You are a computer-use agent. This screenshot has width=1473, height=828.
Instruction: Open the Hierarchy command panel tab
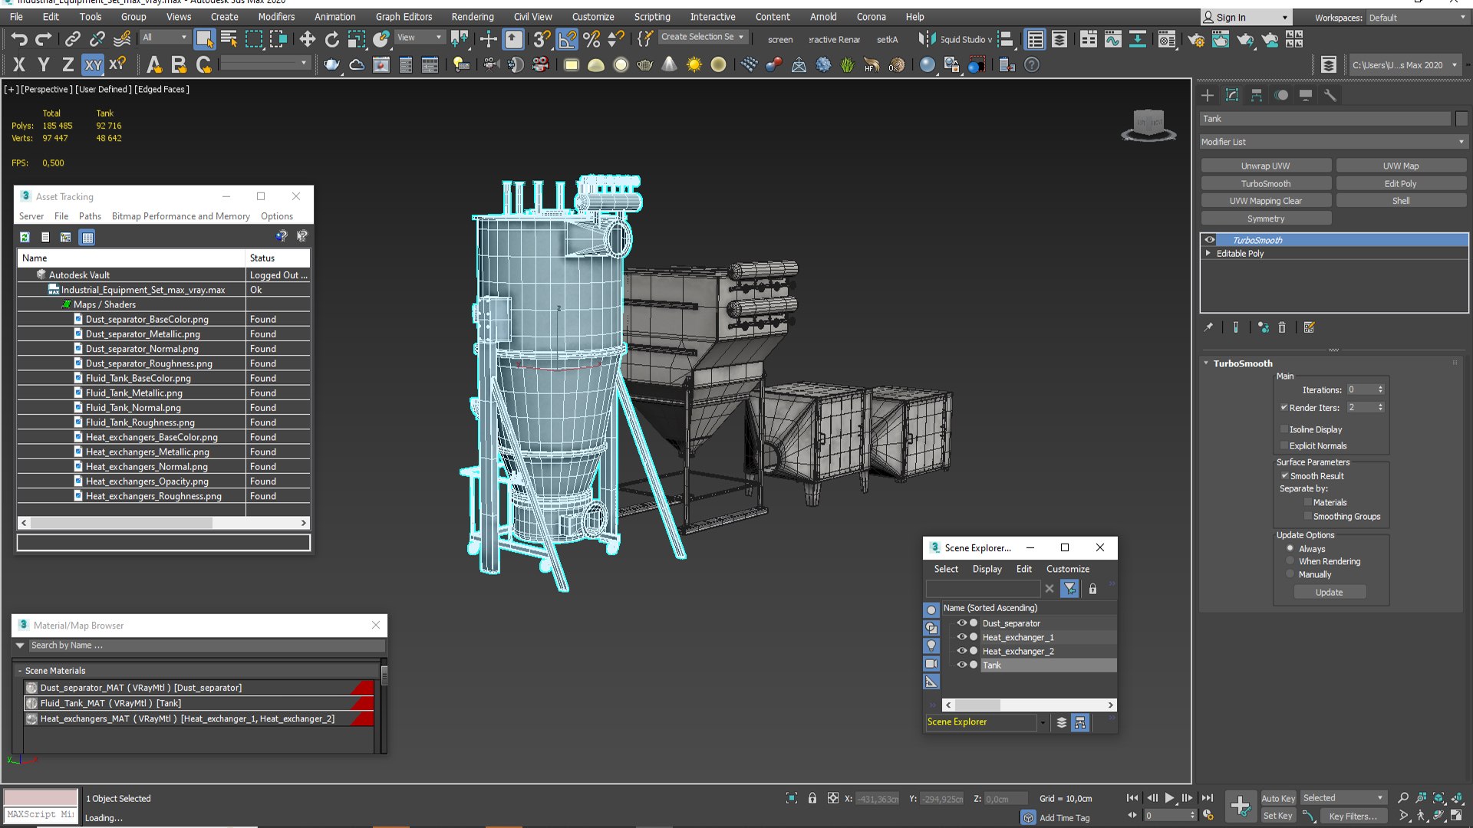pyautogui.click(x=1257, y=95)
